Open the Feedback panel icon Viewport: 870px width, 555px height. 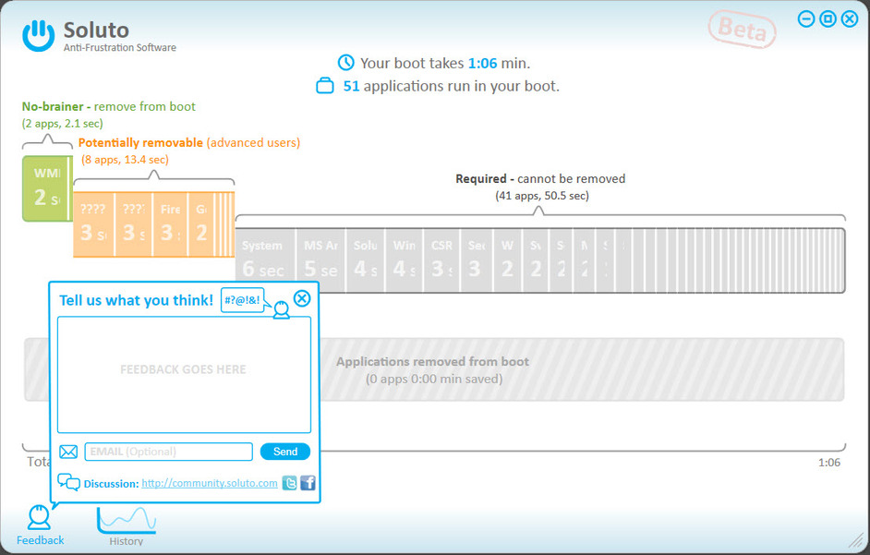(39, 518)
